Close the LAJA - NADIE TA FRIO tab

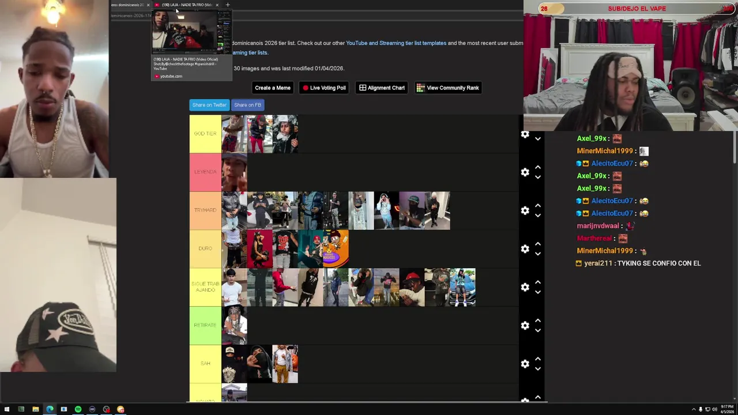coord(217,5)
